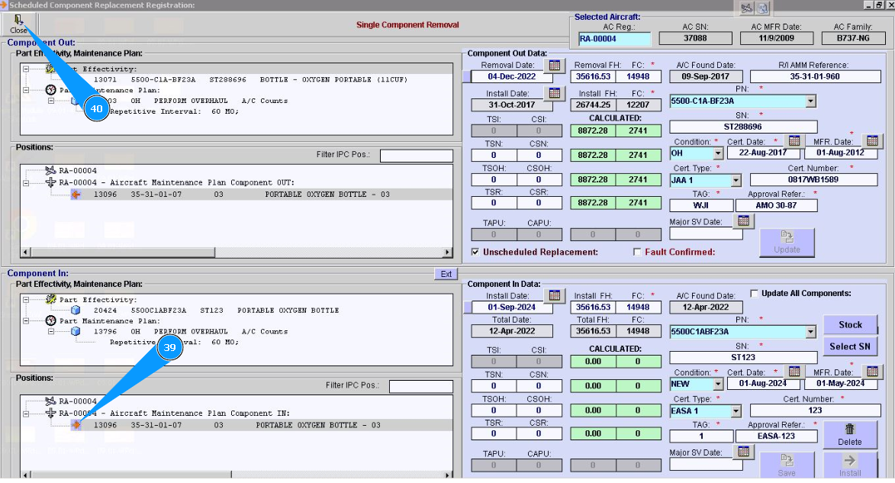Open the PN dropdown showing 5500-C1A-BF23A

click(x=810, y=101)
